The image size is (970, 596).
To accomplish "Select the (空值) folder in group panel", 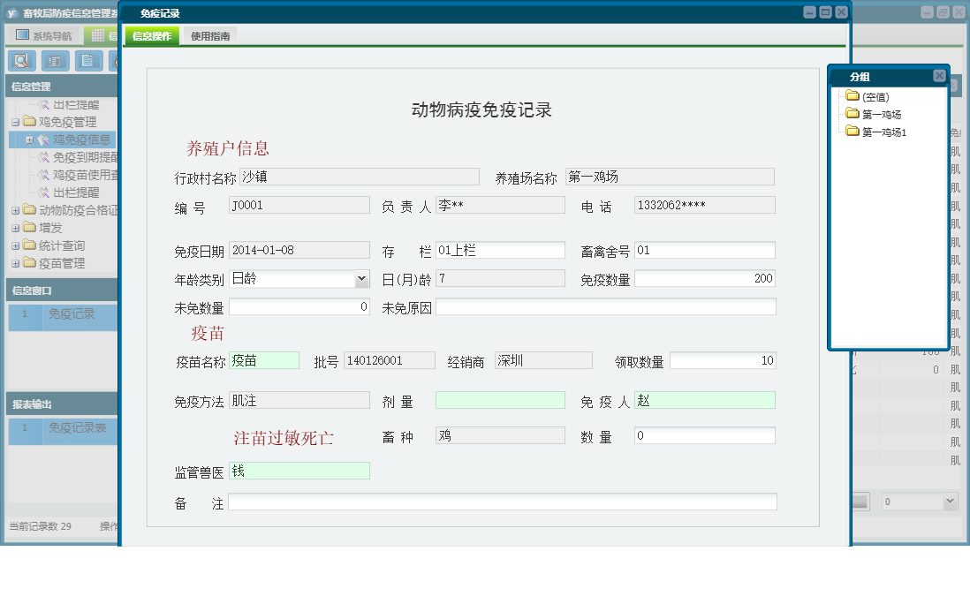I will (x=875, y=97).
